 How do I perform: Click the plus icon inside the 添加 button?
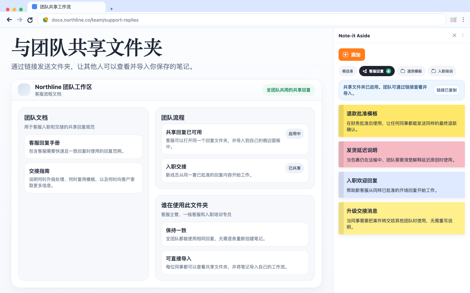345,55
